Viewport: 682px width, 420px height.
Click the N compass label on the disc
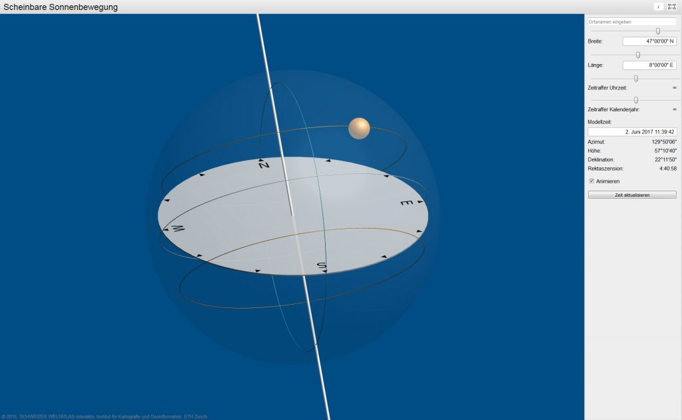click(x=263, y=164)
